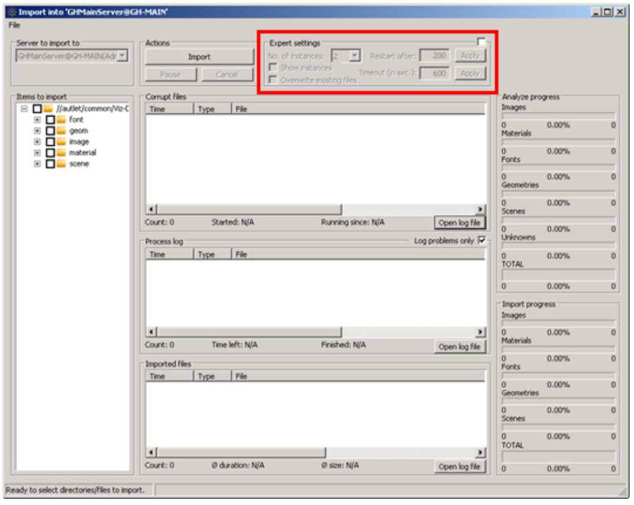Click Type column header in Corrupt files

pyautogui.click(x=213, y=109)
